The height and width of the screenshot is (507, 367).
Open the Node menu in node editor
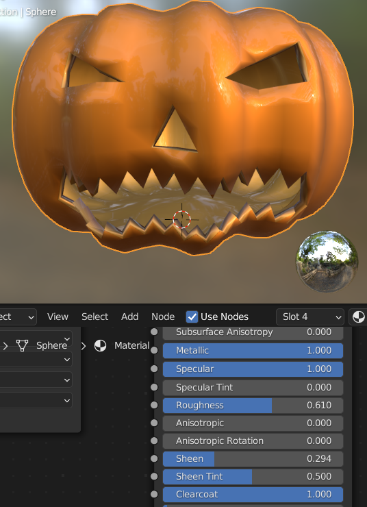(163, 317)
